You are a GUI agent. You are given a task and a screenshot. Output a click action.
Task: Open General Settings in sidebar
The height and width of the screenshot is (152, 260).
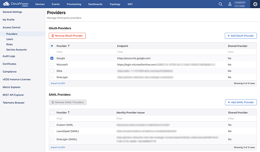click(12, 12)
